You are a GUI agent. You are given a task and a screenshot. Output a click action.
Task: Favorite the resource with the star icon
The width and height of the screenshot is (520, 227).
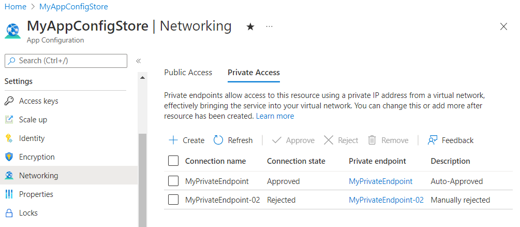[250, 26]
